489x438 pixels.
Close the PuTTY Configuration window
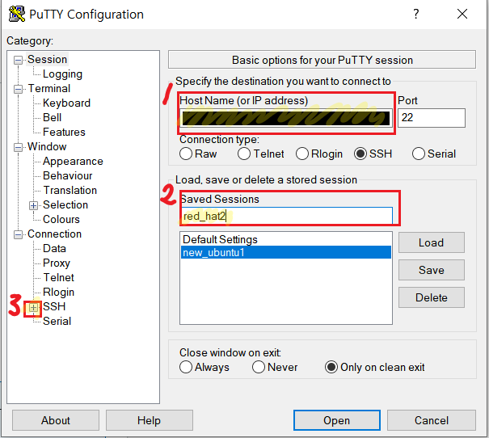click(462, 14)
